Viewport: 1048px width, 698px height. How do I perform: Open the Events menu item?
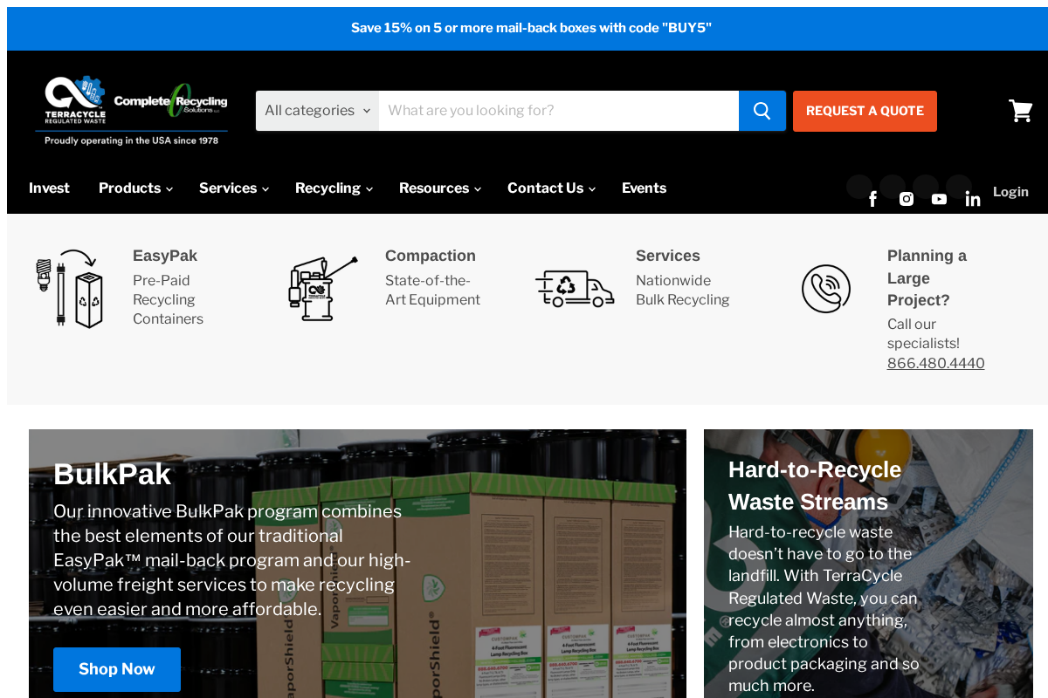pos(644,188)
